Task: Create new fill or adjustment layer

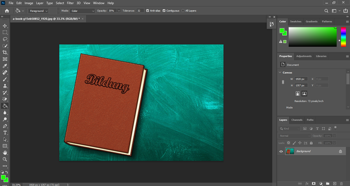Action: pyautogui.click(x=321, y=183)
